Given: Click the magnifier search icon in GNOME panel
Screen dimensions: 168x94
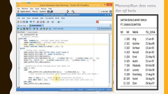Looking at the screenshot, I should click(73, 11).
